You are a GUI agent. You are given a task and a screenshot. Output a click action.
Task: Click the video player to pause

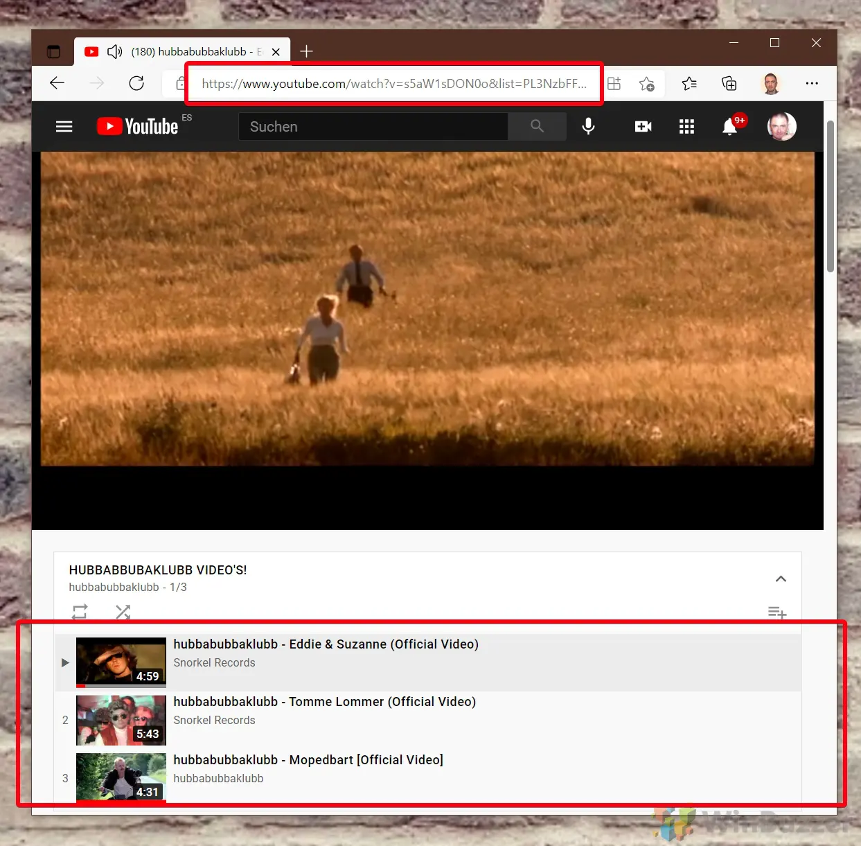(x=427, y=340)
